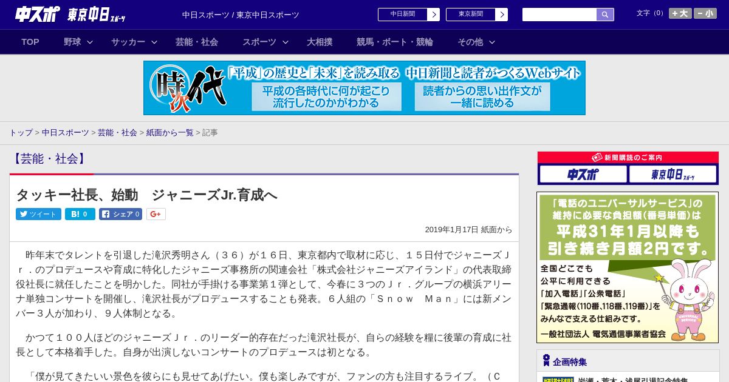Click 中スポ subscription button in sidebar
The image size is (729, 382).
coord(583,175)
